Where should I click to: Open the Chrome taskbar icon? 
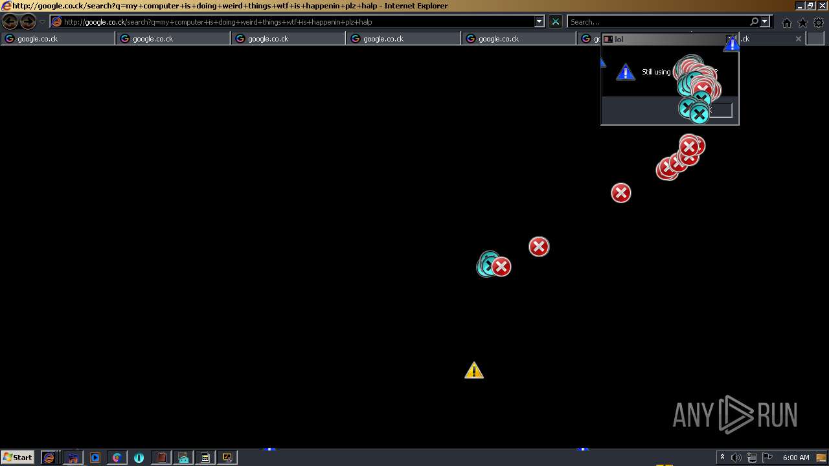pos(117,458)
